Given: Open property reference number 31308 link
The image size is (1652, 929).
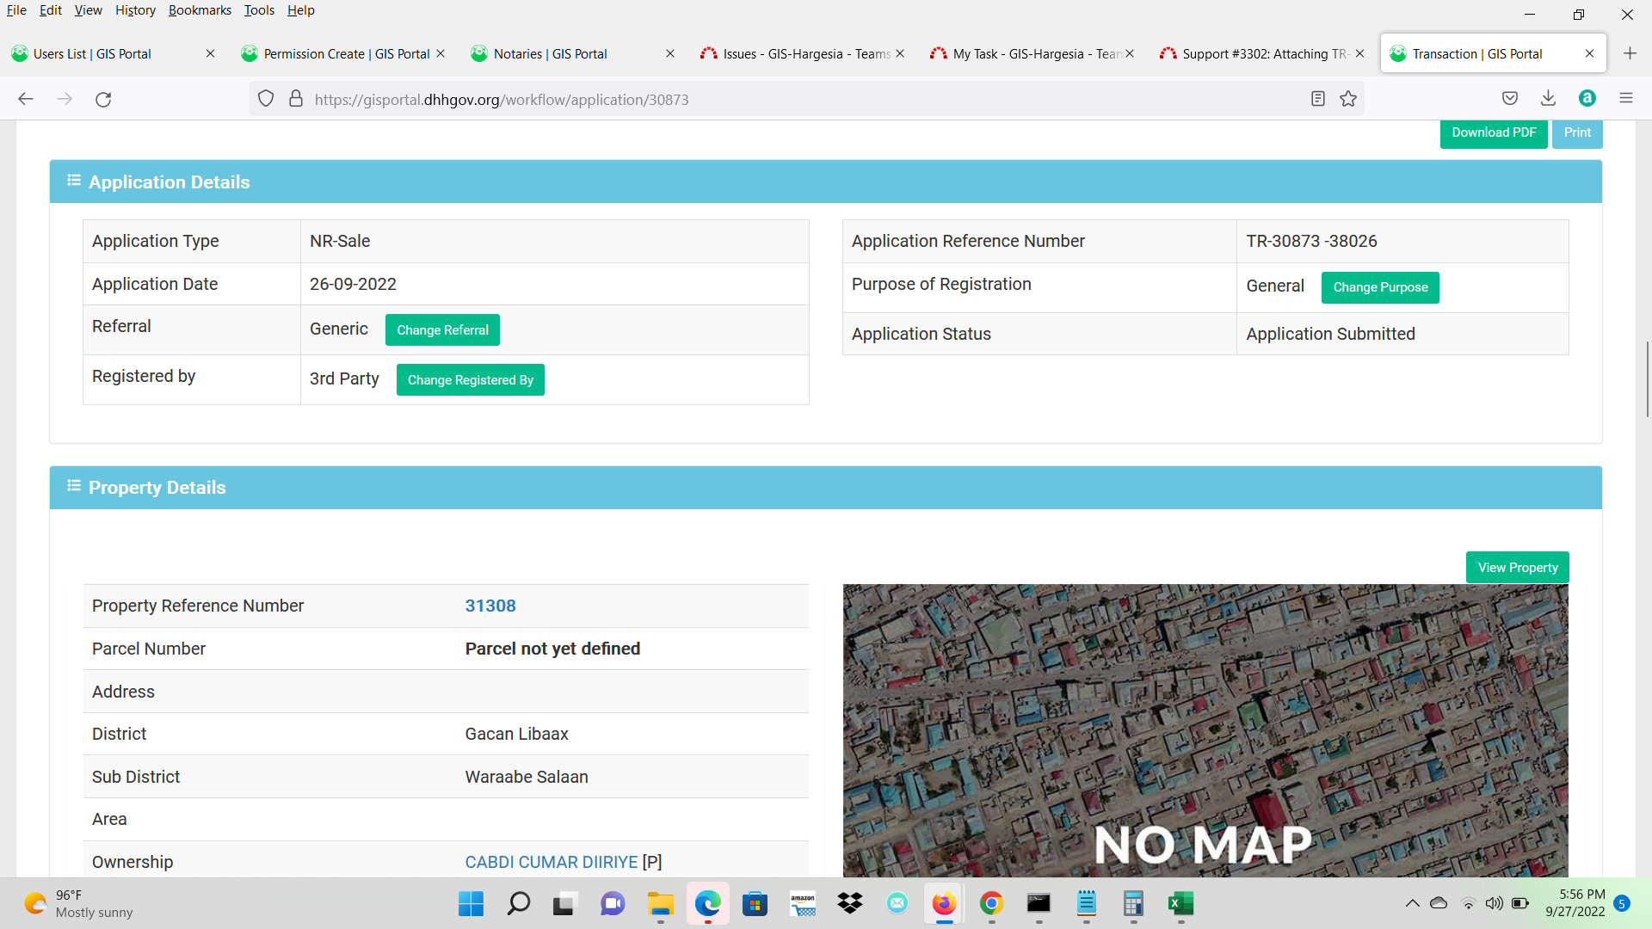Looking at the screenshot, I should (490, 606).
